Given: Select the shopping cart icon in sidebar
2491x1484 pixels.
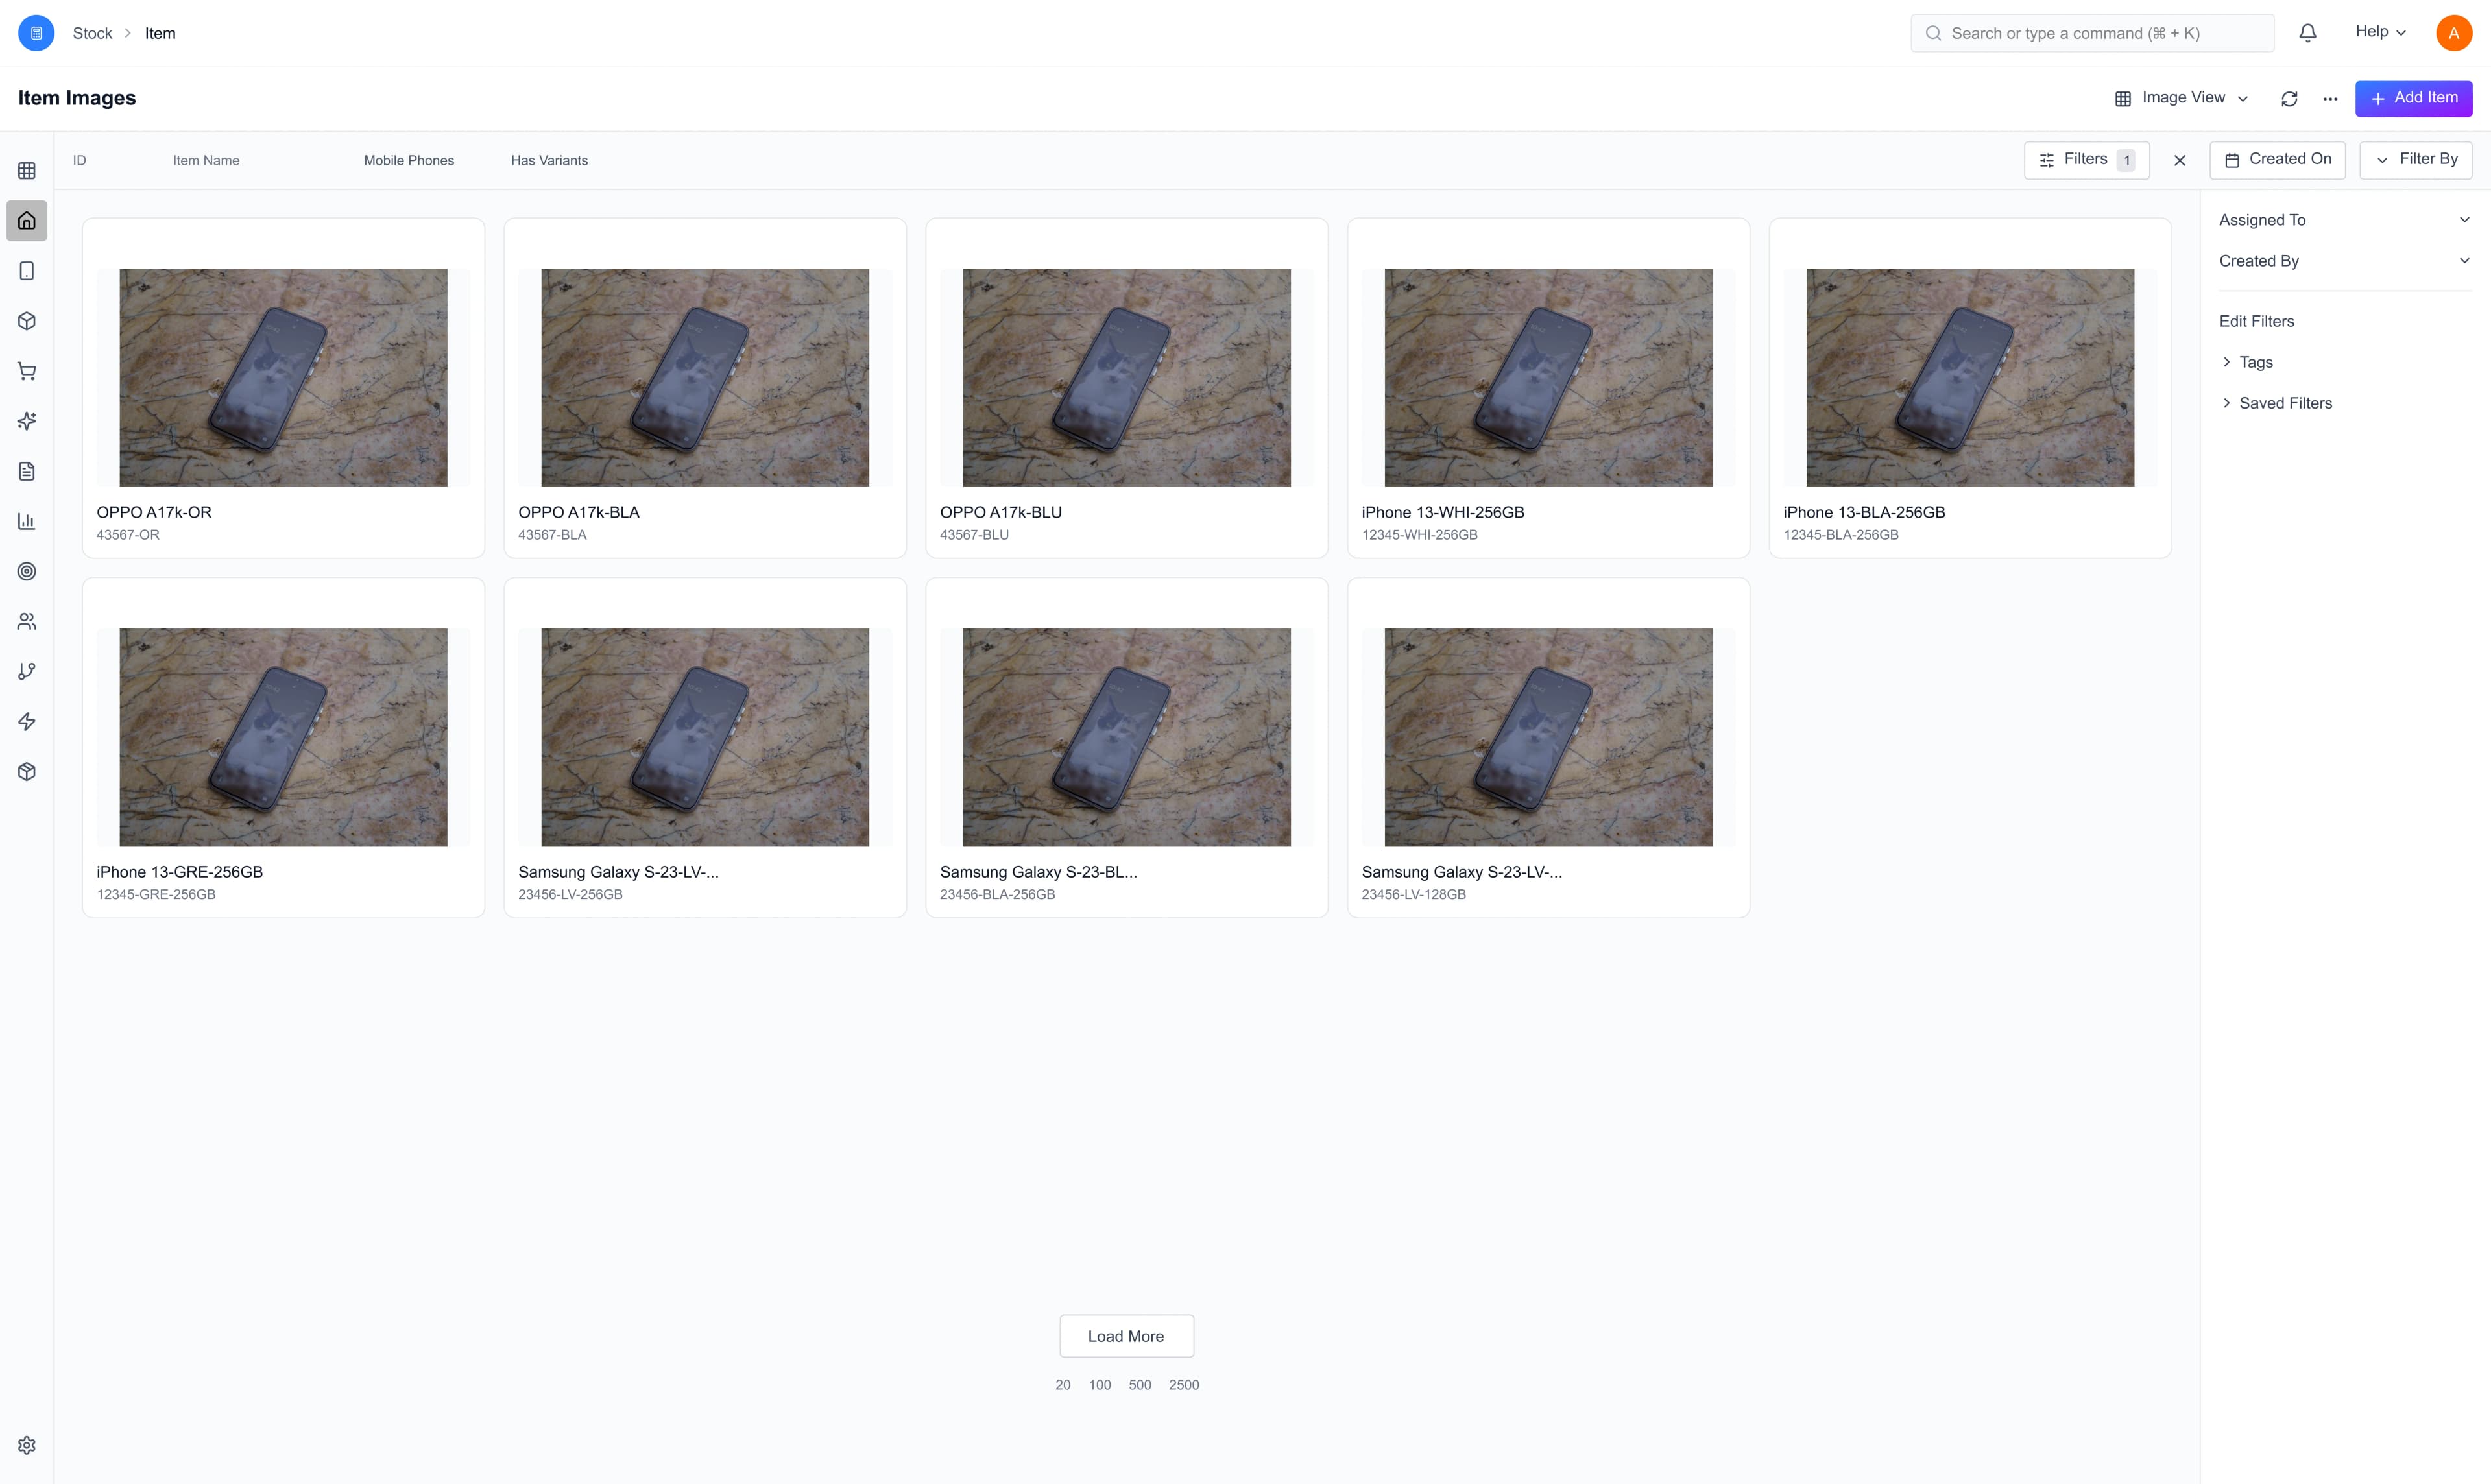Looking at the screenshot, I should click(x=26, y=371).
